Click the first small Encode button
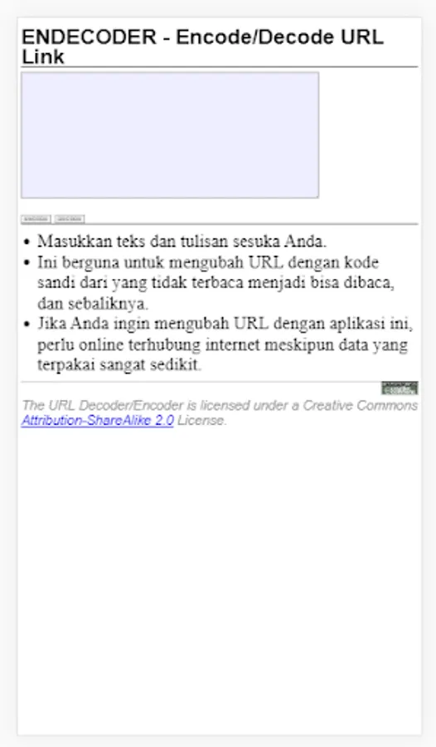 click(36, 219)
